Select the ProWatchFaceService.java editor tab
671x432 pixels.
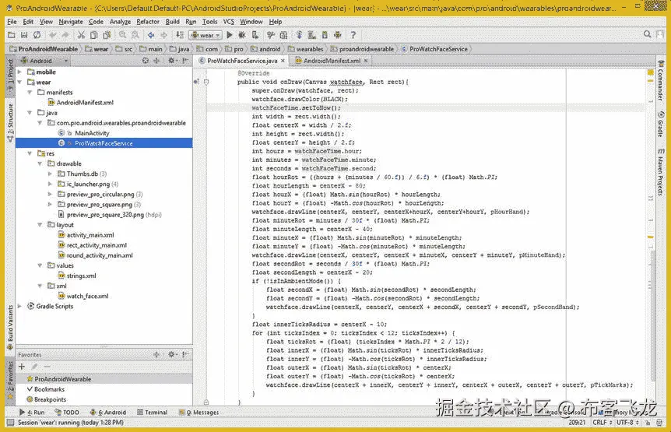click(x=242, y=61)
